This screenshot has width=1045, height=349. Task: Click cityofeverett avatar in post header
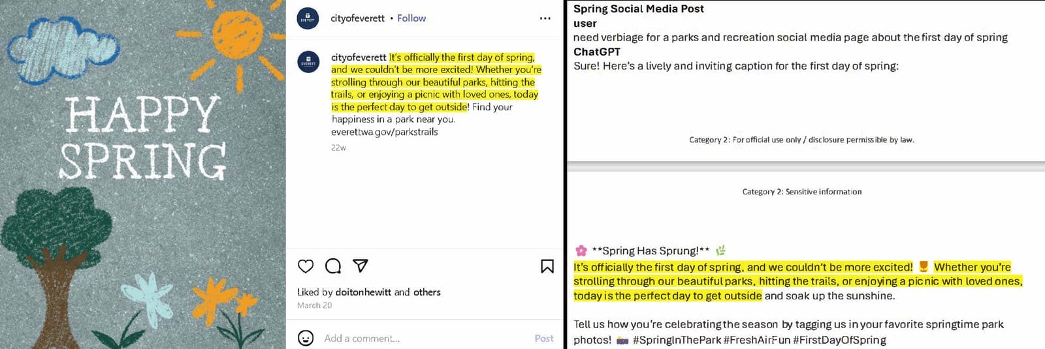coord(308,18)
